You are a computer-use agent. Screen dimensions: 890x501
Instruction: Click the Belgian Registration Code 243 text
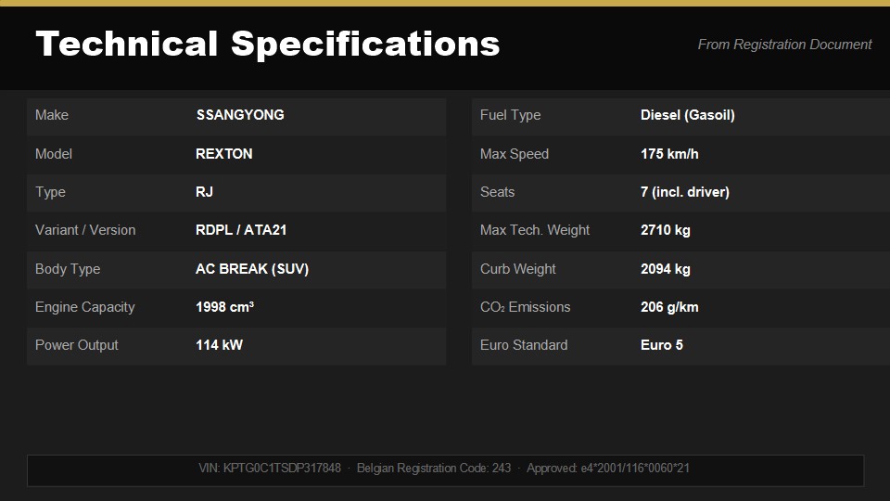pos(434,469)
